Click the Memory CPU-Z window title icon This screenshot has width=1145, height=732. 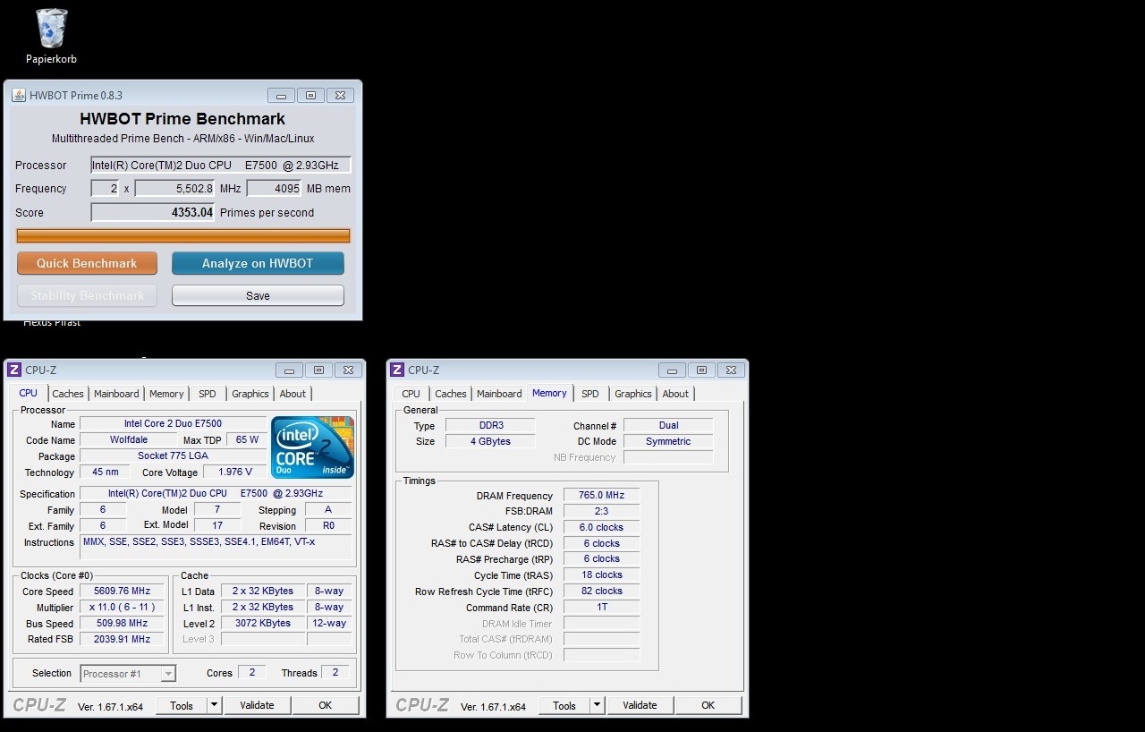[x=397, y=370]
